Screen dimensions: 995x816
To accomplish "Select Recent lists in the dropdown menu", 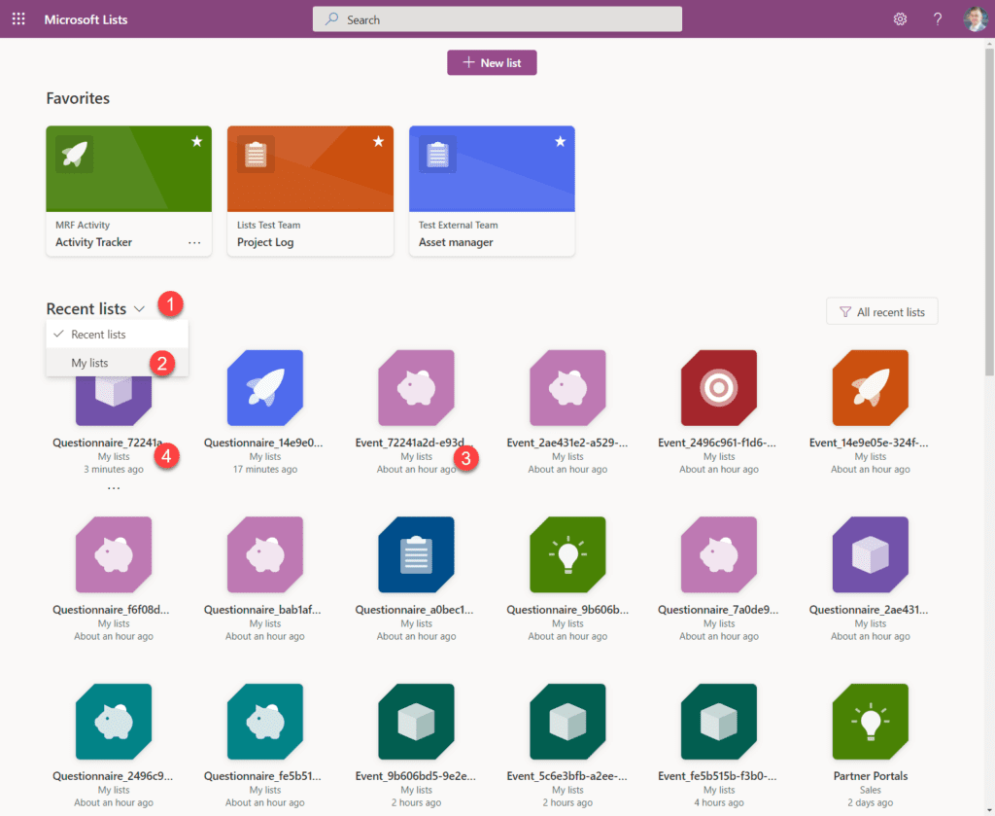I will click(x=118, y=335).
